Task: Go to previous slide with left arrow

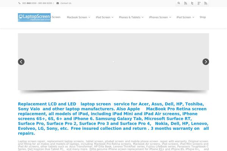Action: 21,62
